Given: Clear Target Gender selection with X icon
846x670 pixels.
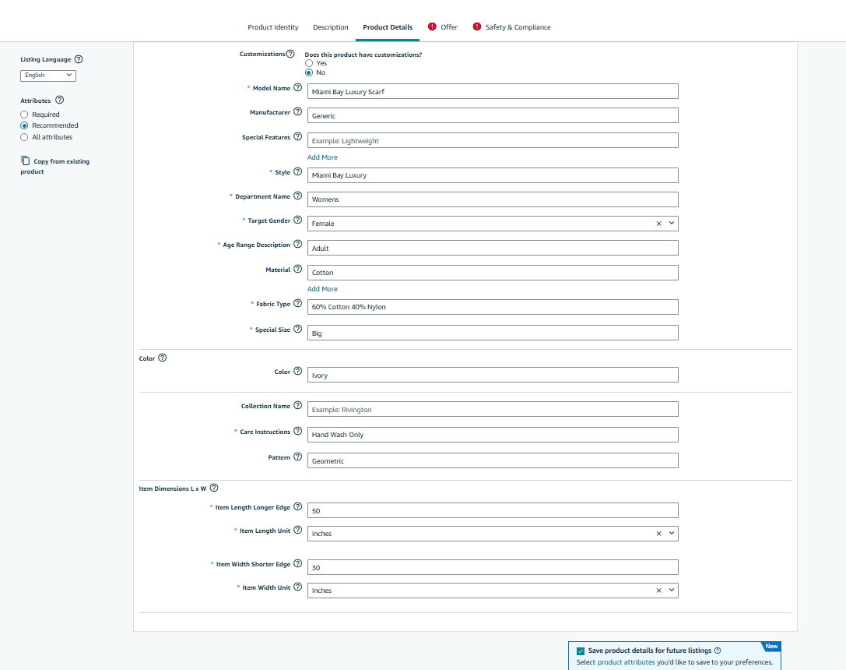Looking at the screenshot, I should pyautogui.click(x=658, y=224).
